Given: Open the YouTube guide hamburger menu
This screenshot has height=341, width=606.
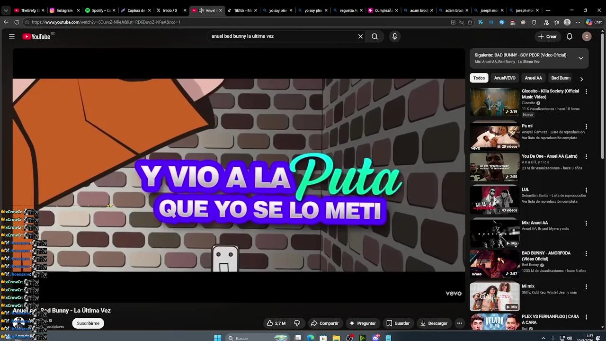Looking at the screenshot, I should (12, 36).
